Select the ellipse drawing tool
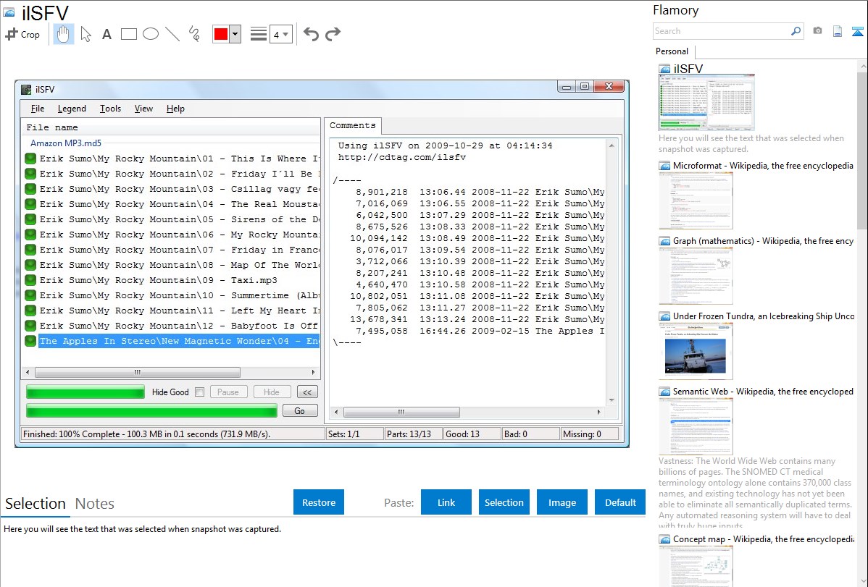This screenshot has height=587, width=868. click(151, 34)
